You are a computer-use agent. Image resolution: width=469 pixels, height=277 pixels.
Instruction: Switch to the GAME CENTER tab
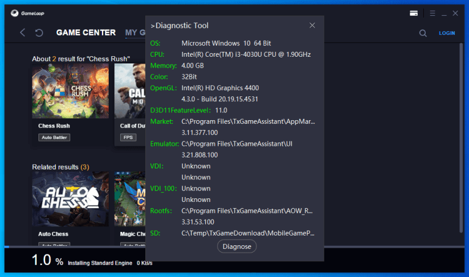tap(86, 32)
